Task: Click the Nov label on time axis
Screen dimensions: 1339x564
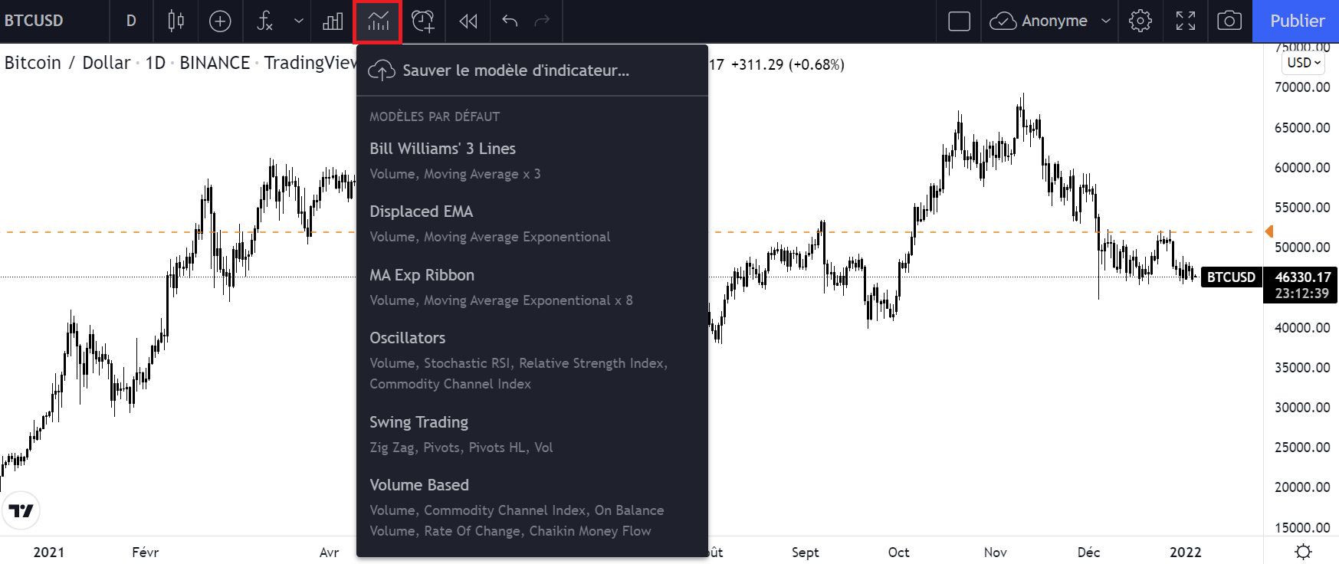Action: (995, 553)
